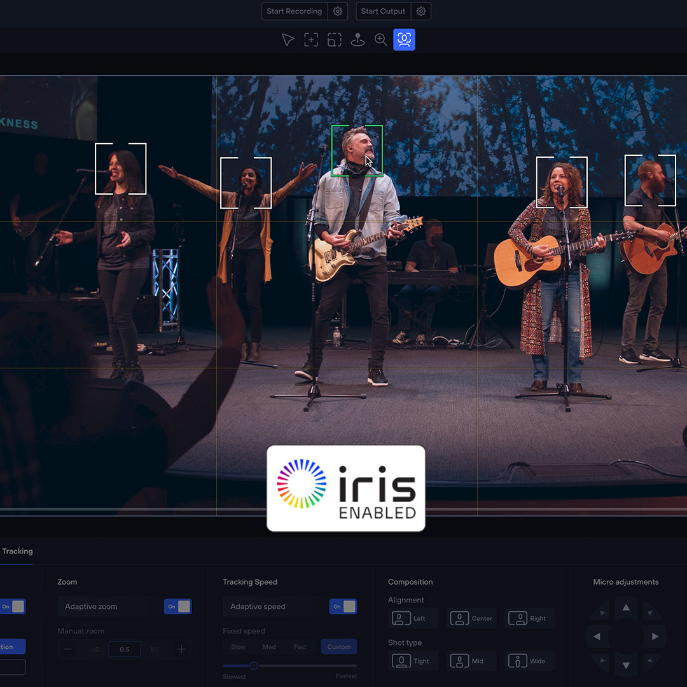Select the Custom fixed speed option
The height and width of the screenshot is (687, 687).
click(x=338, y=646)
